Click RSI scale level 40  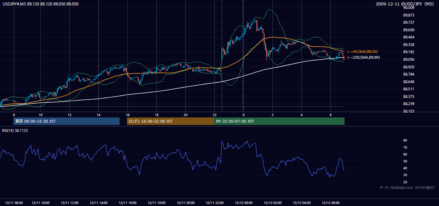(x=405, y=168)
